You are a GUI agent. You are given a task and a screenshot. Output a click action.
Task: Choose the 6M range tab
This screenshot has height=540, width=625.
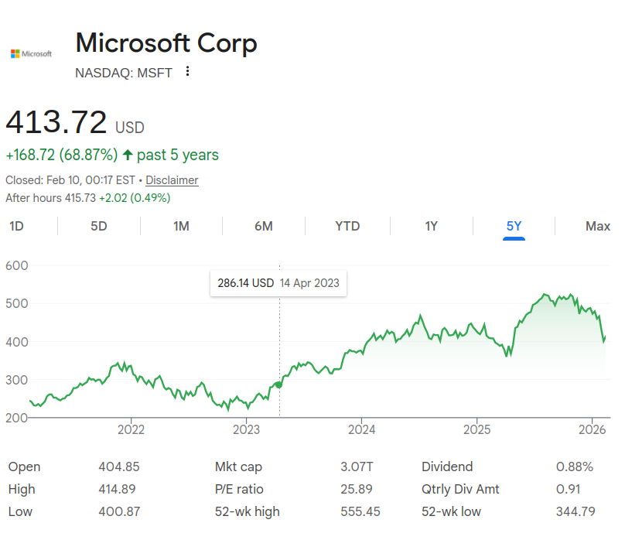click(264, 226)
